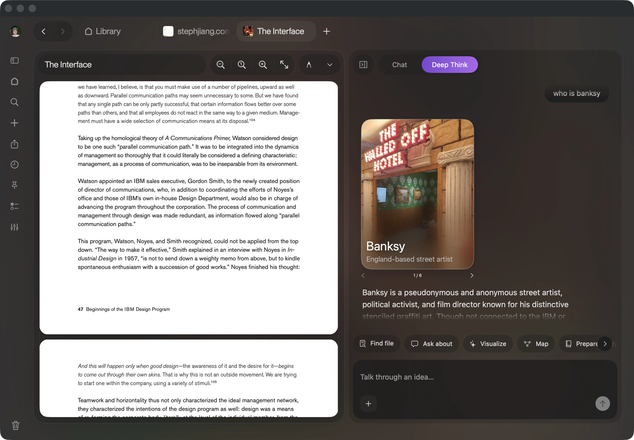Image resolution: width=634 pixels, height=440 pixels.
Task: Switch to Chat mode
Action: pos(399,65)
